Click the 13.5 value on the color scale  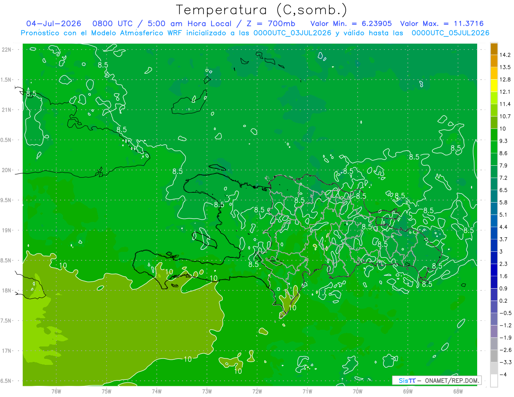(506, 67)
